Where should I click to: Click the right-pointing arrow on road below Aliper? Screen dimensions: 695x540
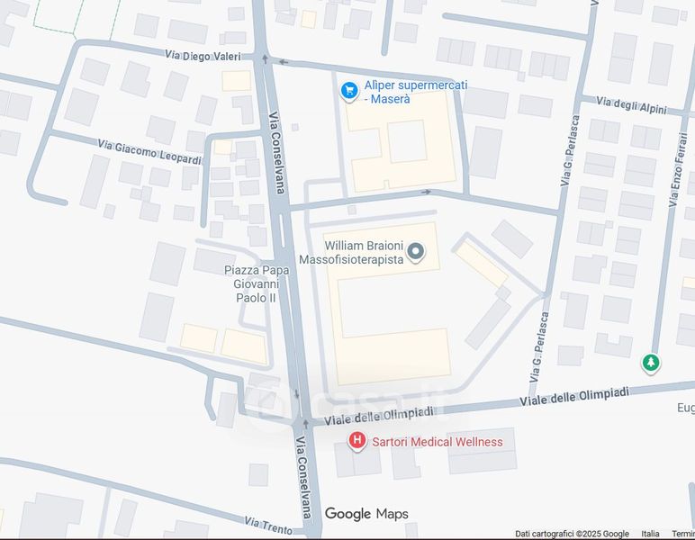click(426, 193)
